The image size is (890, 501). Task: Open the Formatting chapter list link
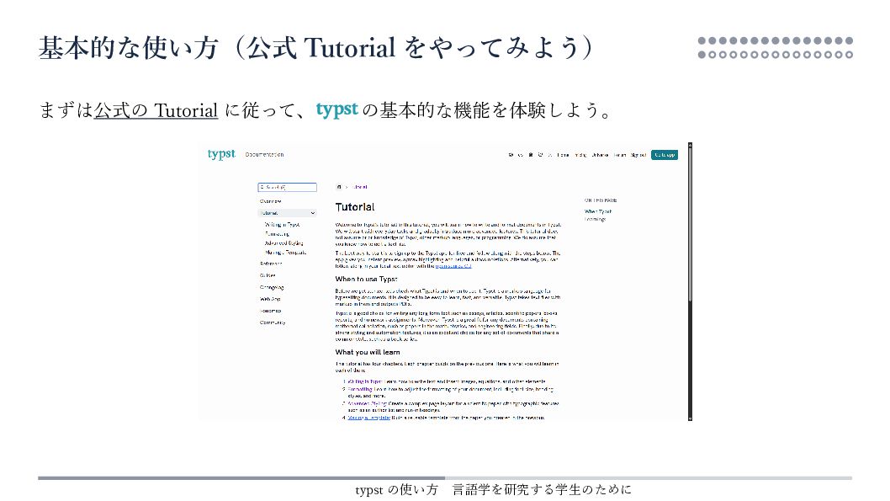tap(360, 389)
